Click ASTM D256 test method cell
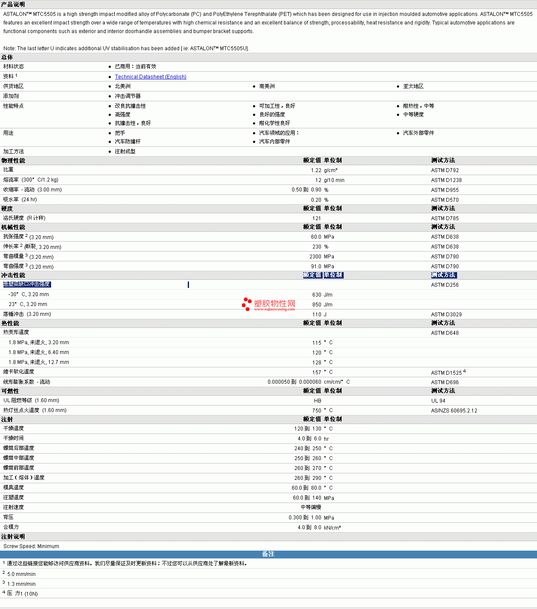537x609 pixels. coord(445,285)
